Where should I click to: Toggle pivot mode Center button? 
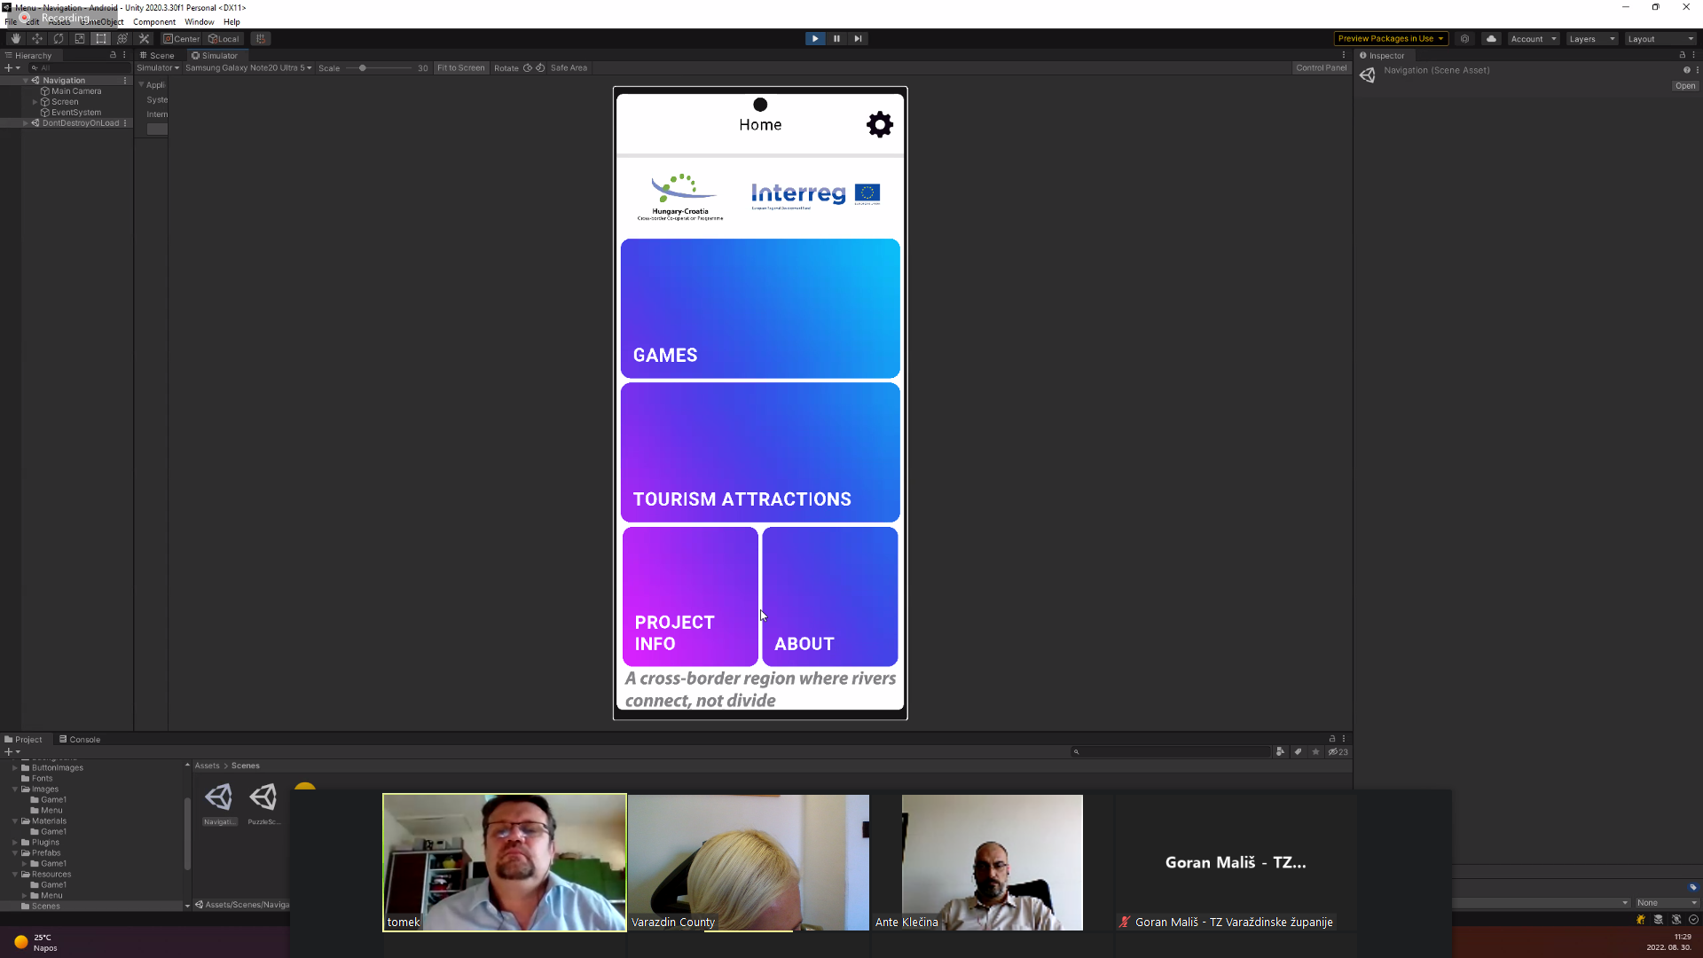pyautogui.click(x=182, y=39)
